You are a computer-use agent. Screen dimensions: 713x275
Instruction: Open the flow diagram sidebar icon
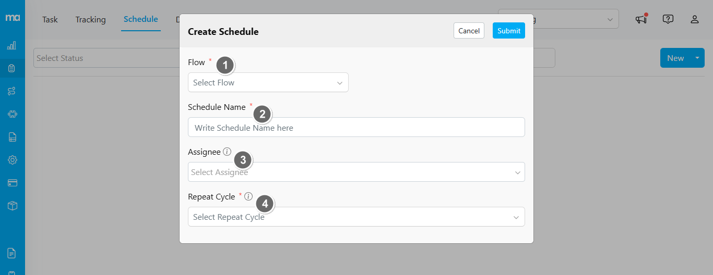click(x=12, y=91)
